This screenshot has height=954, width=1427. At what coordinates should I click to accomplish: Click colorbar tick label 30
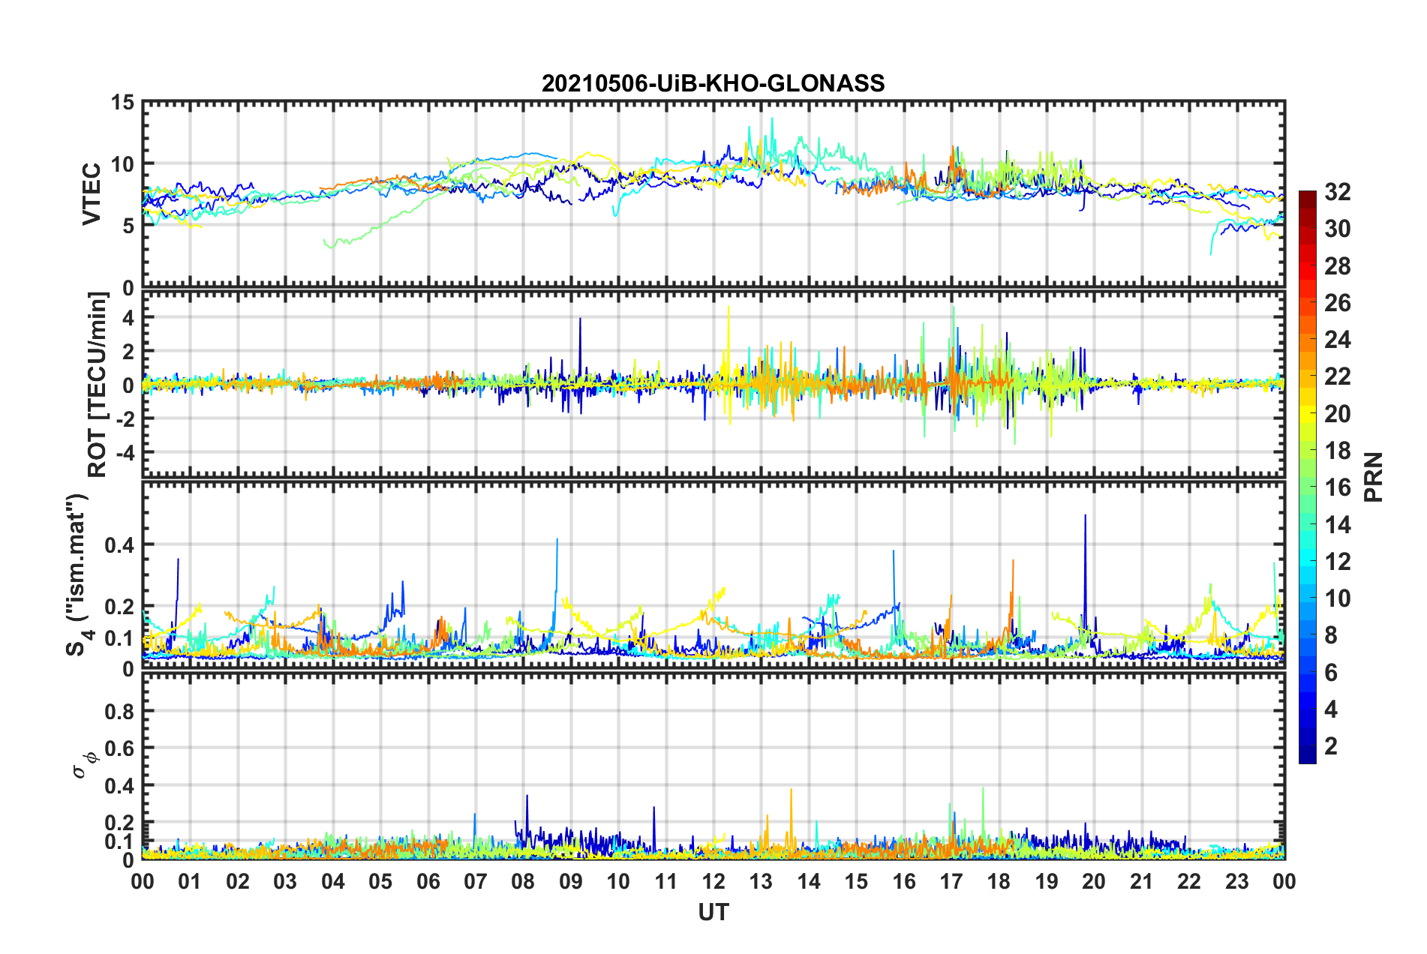[x=1337, y=229]
